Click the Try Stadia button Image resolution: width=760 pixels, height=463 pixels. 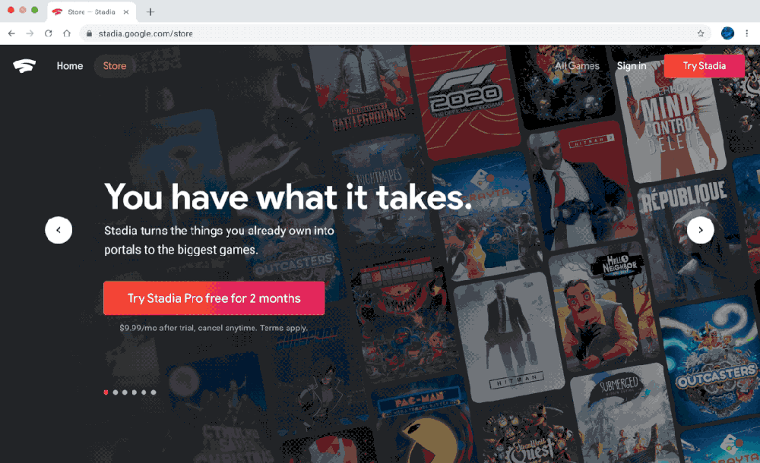pyautogui.click(x=705, y=66)
